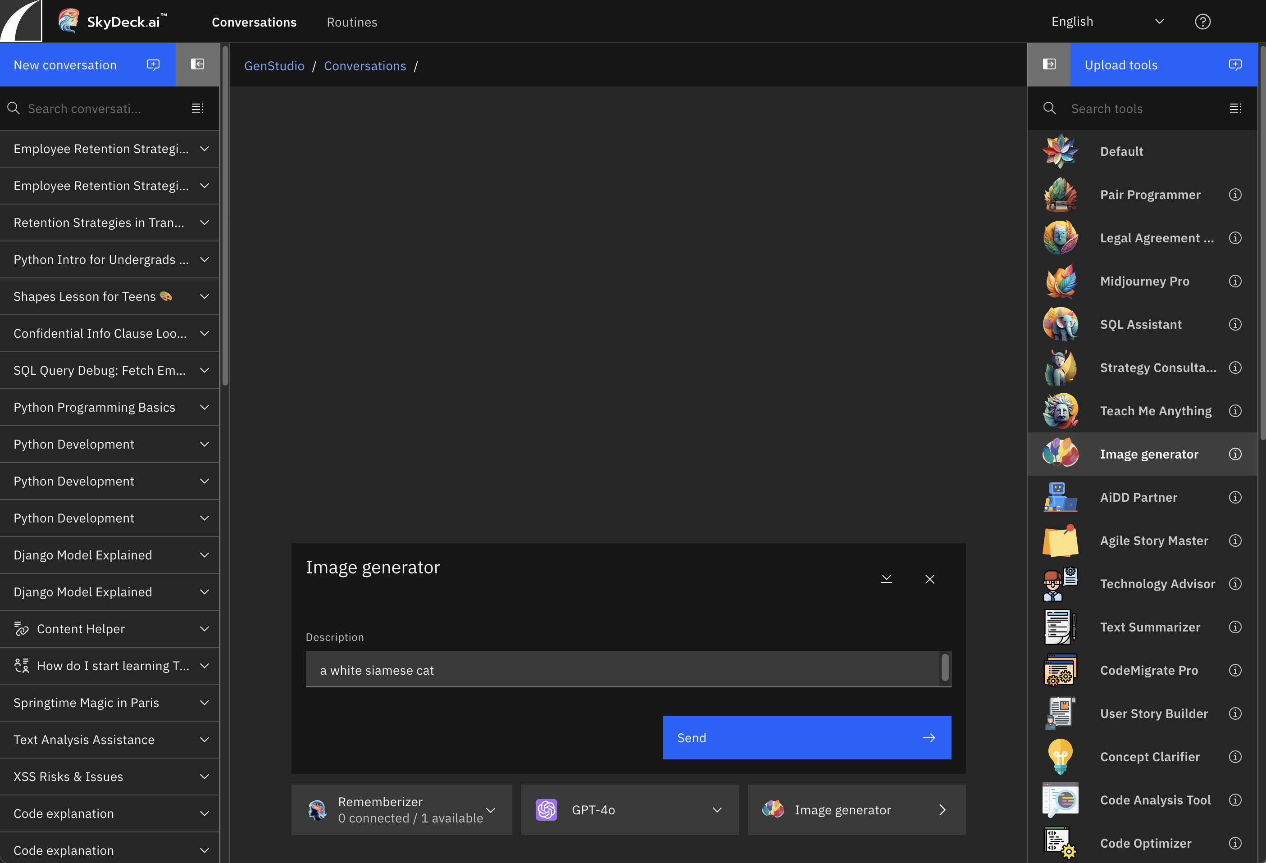The image size is (1266, 863).
Task: Open the help question mark icon
Action: [x=1203, y=21]
